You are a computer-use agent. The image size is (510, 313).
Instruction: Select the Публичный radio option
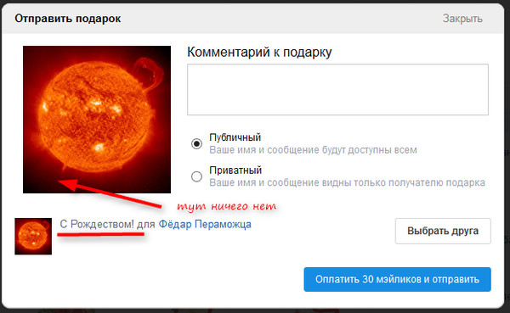[196, 143]
